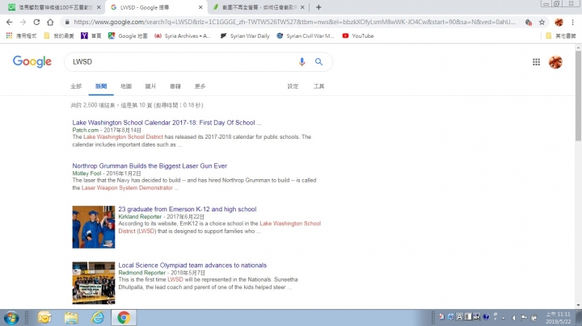Open the Syrian War Daily bookmark
Image resolution: width=582 pixels, height=326 pixels.
coord(245,36)
